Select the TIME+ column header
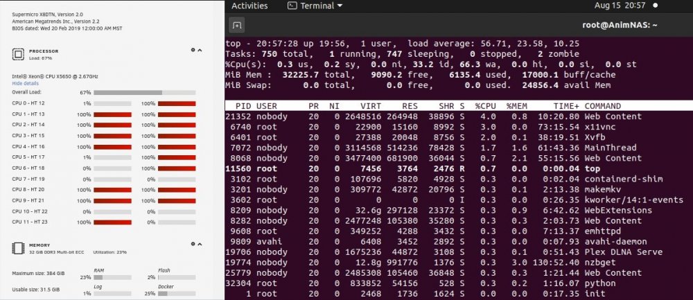The width and height of the screenshot is (693, 300). (x=566, y=106)
